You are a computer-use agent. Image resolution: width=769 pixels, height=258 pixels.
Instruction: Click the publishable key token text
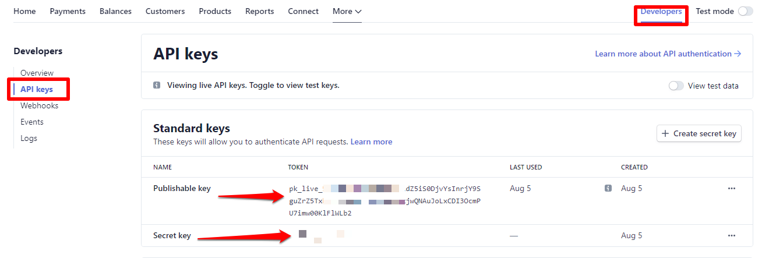point(384,201)
